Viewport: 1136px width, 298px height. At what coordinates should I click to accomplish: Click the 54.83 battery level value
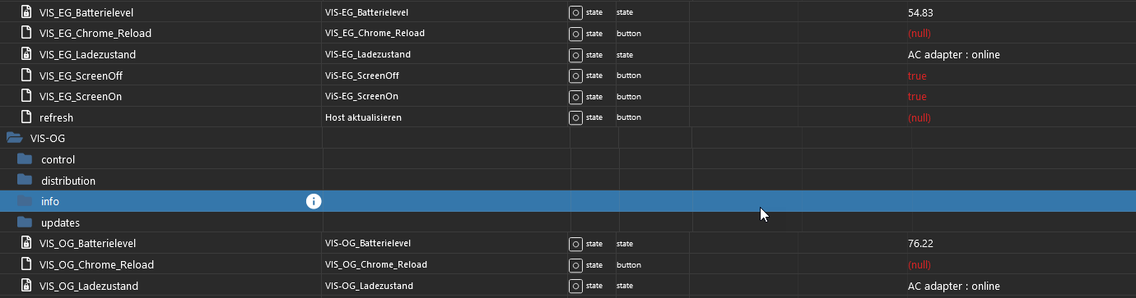tap(920, 12)
